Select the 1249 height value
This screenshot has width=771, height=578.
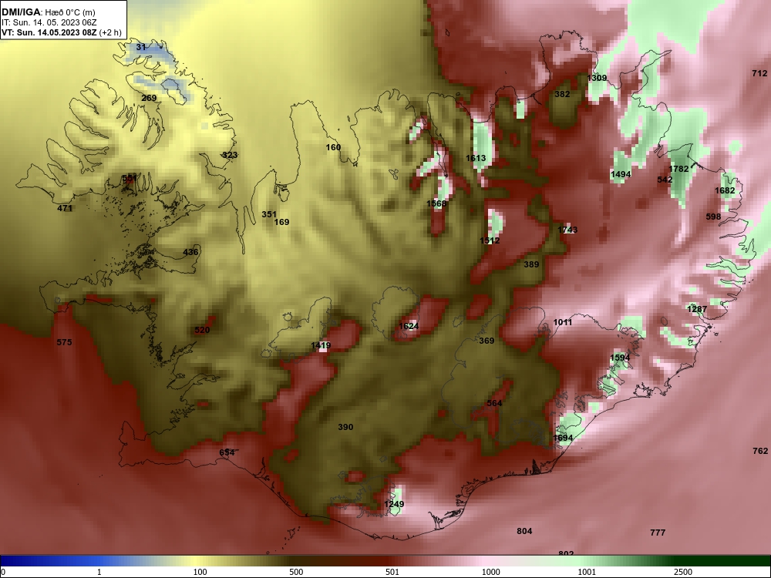394,504
